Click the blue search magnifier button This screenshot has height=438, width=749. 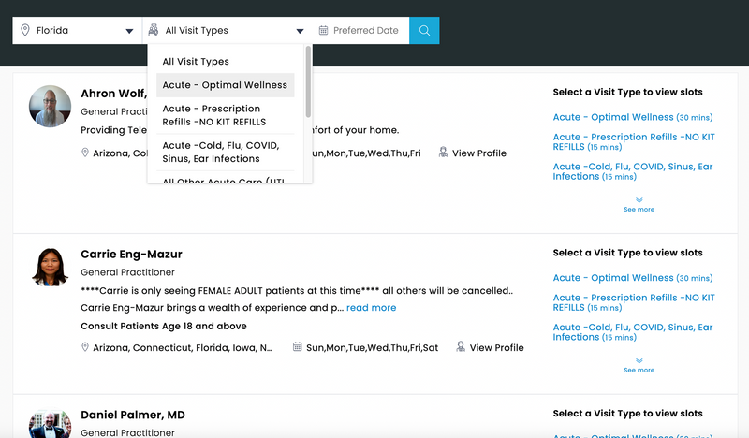click(424, 30)
